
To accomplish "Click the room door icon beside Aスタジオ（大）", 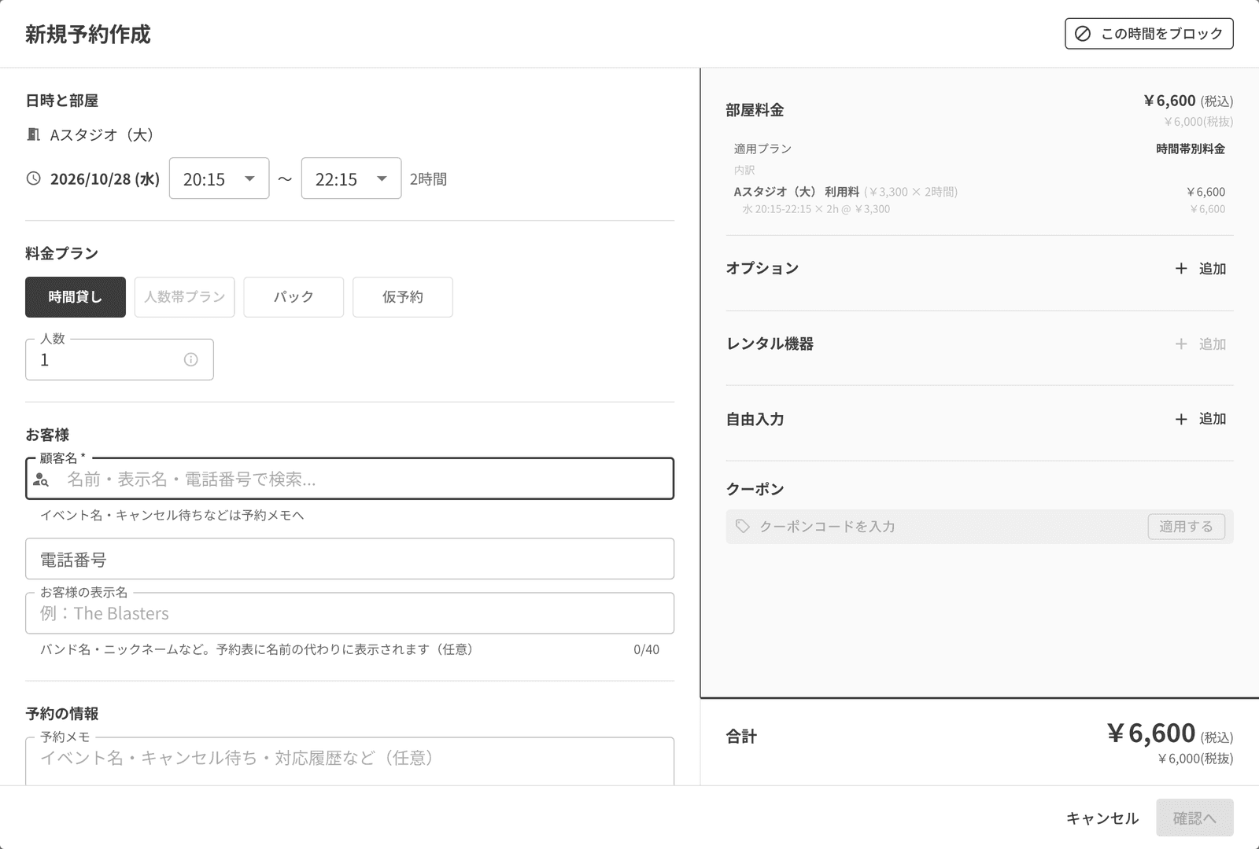I will click(33, 134).
